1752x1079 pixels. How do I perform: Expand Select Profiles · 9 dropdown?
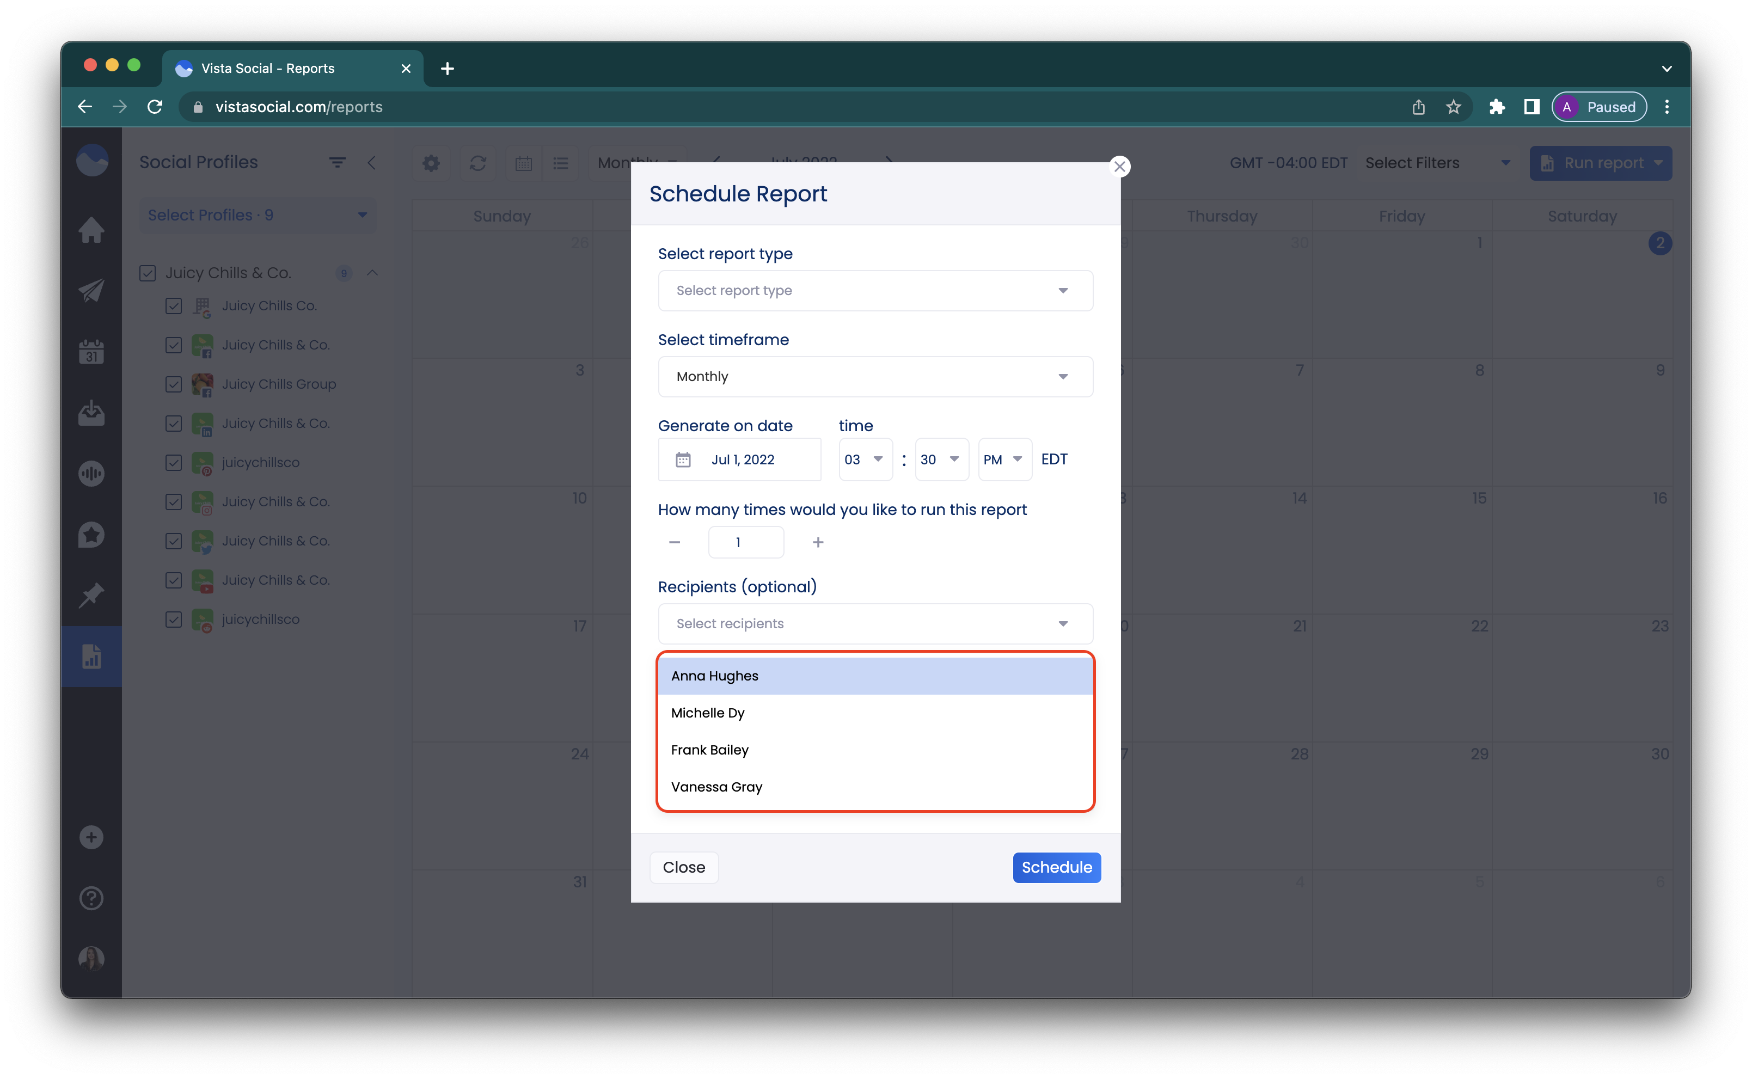click(x=258, y=215)
